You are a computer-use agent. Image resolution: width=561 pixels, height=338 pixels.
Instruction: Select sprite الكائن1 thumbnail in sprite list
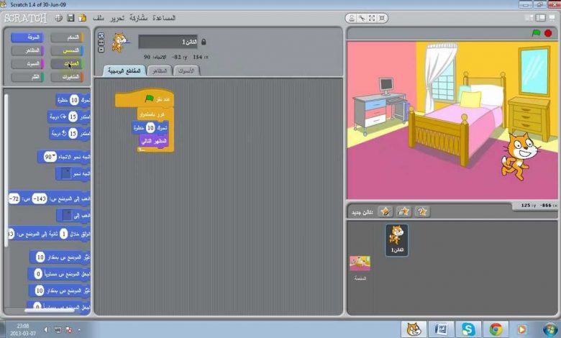coord(397,240)
